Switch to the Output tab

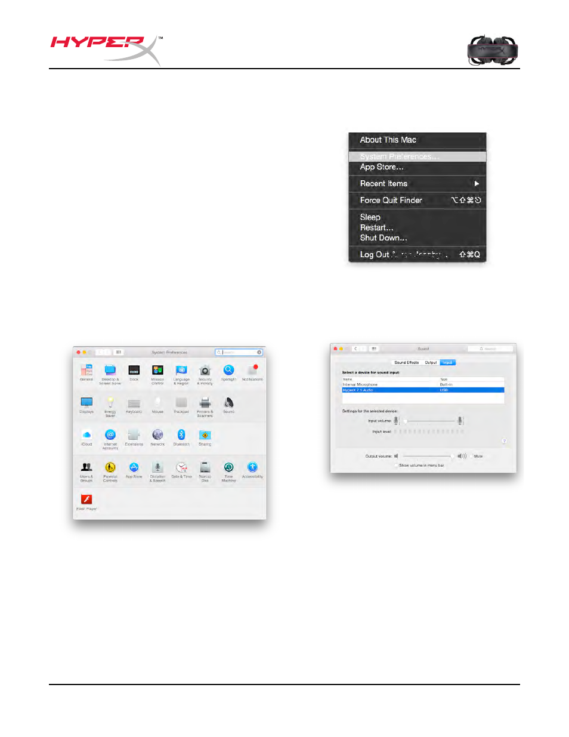431,362
